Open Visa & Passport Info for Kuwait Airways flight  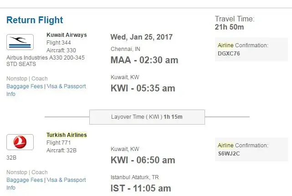coord(66,86)
